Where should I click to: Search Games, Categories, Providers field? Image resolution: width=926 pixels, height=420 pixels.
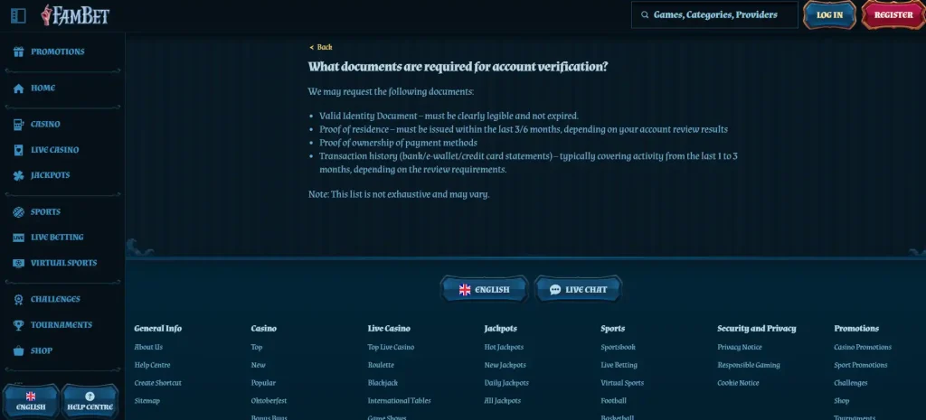tap(714, 14)
